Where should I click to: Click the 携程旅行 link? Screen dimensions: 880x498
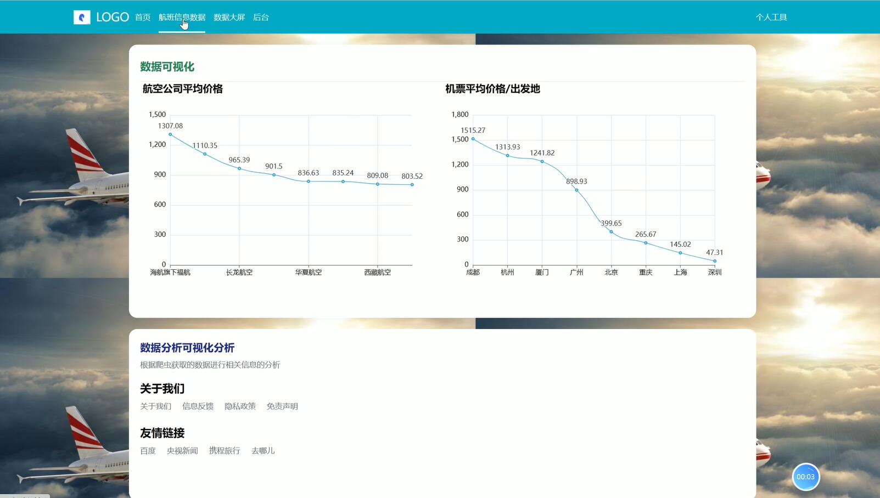click(x=225, y=450)
